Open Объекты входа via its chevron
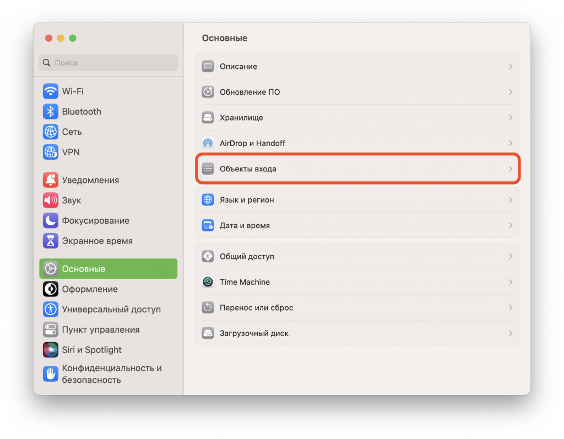The image size is (564, 439). click(511, 169)
